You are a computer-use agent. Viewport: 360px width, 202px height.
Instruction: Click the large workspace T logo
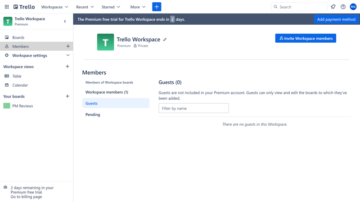tap(105, 42)
